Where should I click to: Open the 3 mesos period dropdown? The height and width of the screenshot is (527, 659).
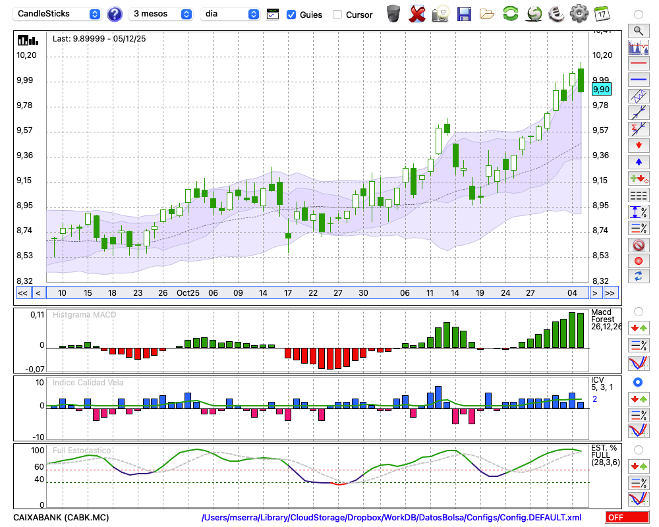coord(160,14)
